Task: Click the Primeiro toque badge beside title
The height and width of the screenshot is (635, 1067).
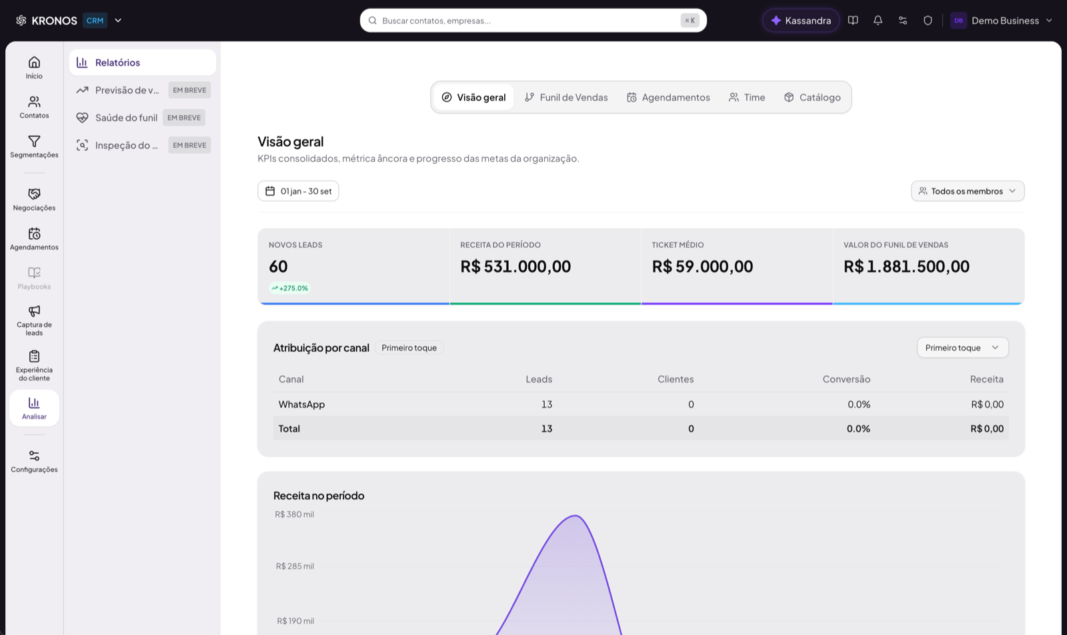Action: [x=409, y=348]
